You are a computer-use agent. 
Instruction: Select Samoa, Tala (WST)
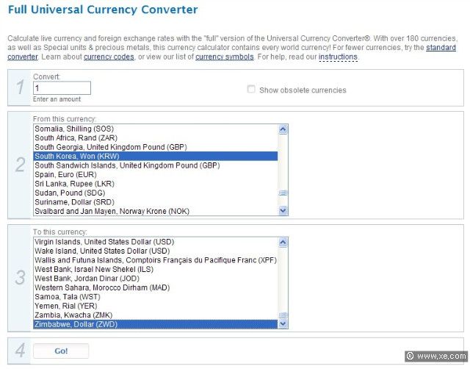(x=155, y=297)
